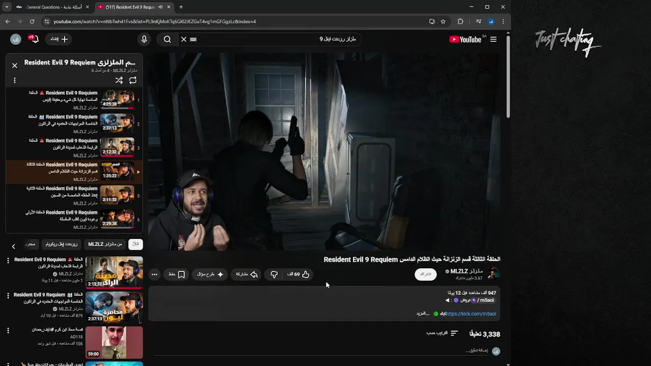651x366 pixels.
Task: Save video with bookmark (حفظ) button
Action: pyautogui.click(x=177, y=274)
